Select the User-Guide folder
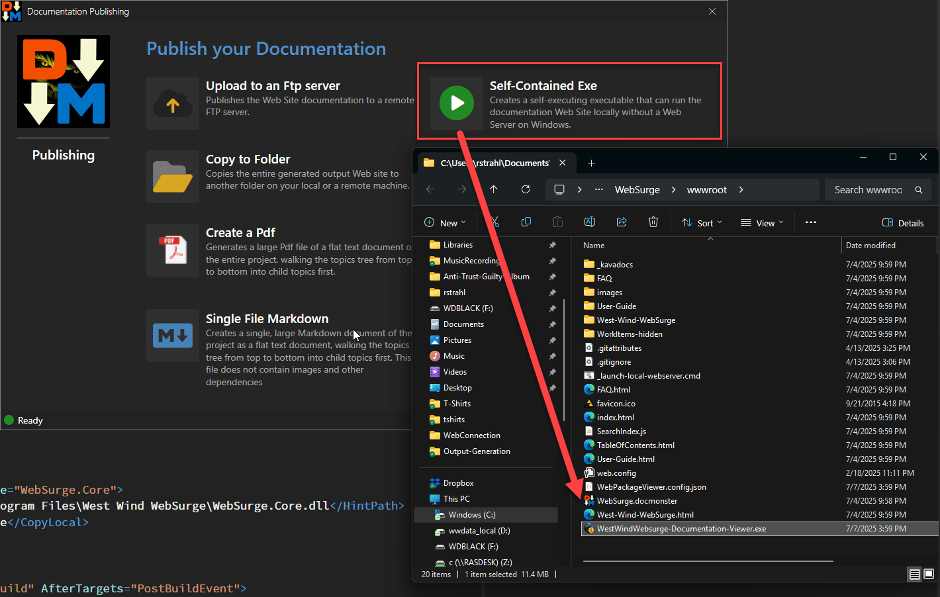This screenshot has width=940, height=597. click(x=616, y=306)
